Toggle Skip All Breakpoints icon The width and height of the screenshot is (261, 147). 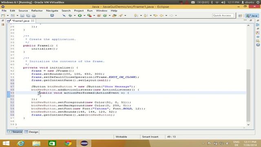click(x=64, y=16)
